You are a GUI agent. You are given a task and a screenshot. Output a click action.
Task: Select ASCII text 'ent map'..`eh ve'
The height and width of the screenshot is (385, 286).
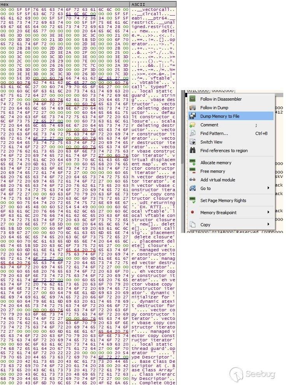click(x=153, y=164)
